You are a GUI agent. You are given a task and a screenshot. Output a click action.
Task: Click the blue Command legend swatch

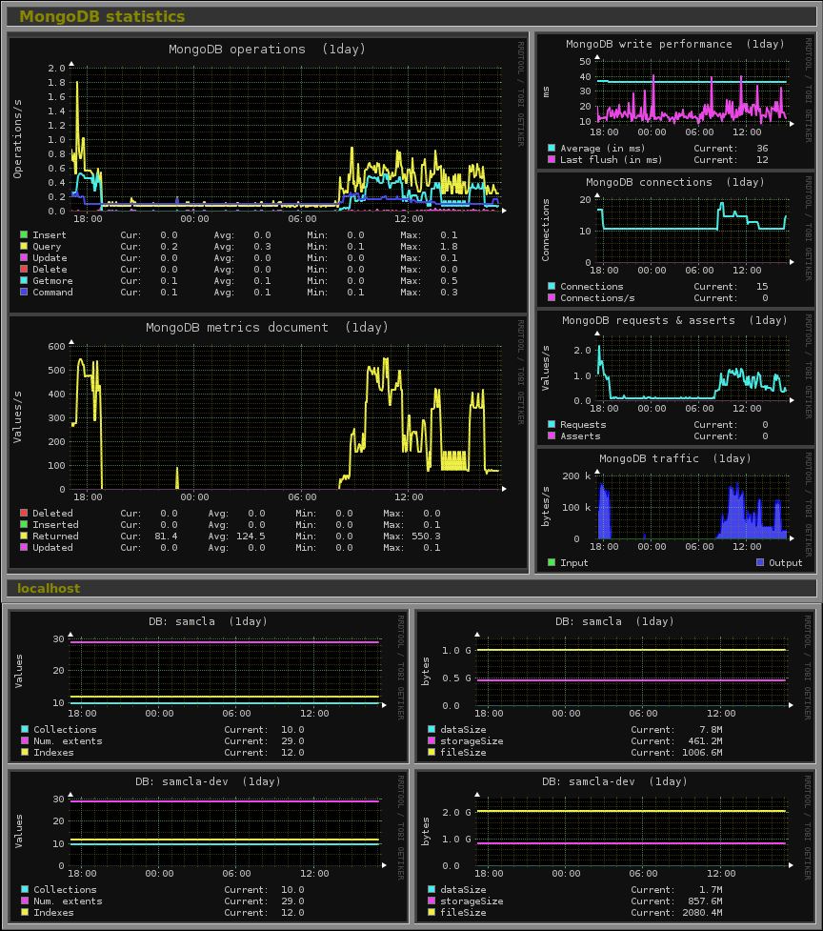tap(25, 293)
